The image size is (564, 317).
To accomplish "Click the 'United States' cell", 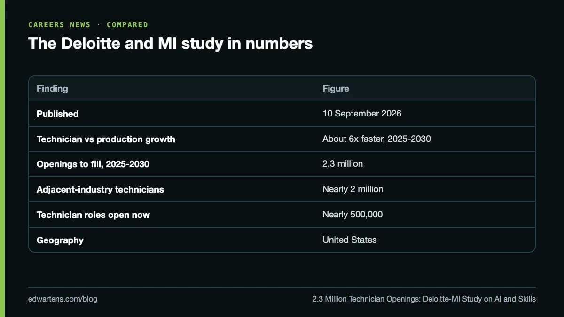I will point(350,240).
